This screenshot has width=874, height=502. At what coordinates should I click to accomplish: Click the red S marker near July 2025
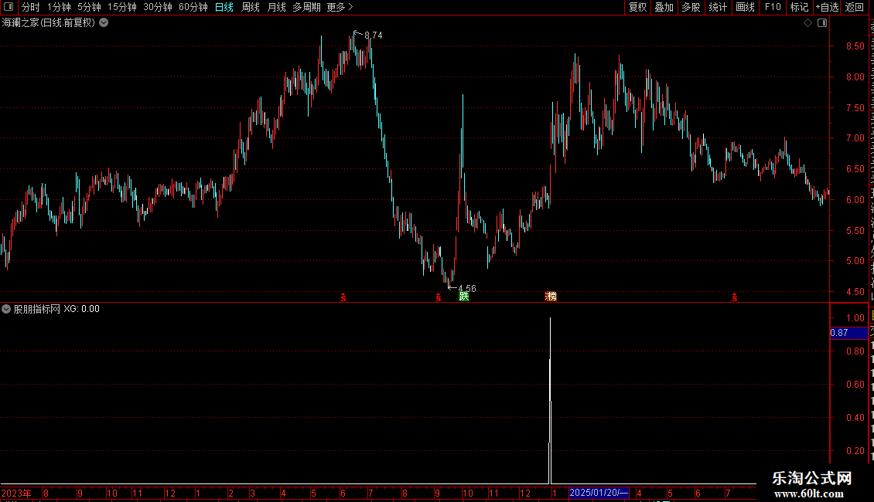point(735,298)
